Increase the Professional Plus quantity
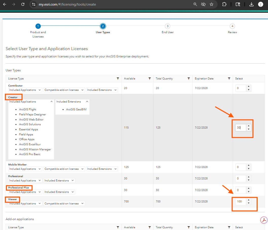The height and width of the screenshot is (230, 268). tap(248, 189)
